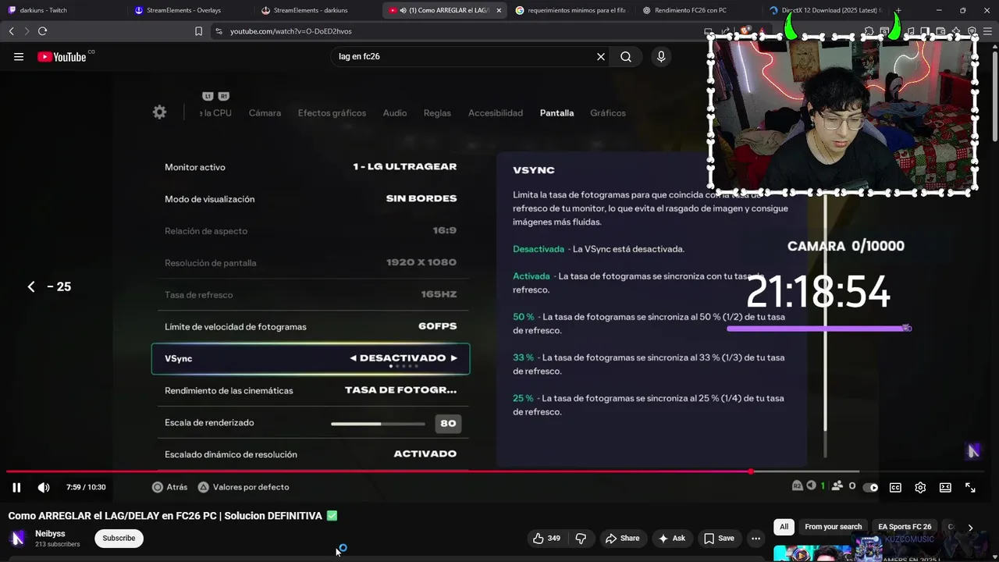Select the 'All' filter chip
999x562 pixels.
coord(784,527)
